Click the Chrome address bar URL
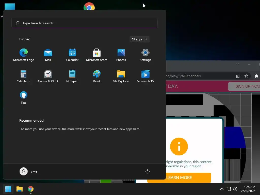This screenshot has width=260, height=195. (x=183, y=76)
